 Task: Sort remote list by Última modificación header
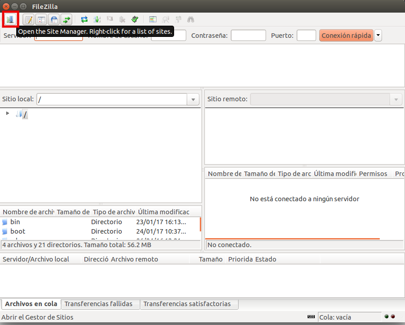(335, 174)
